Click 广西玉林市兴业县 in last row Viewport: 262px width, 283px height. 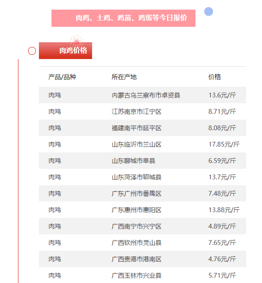pyautogui.click(x=136, y=275)
